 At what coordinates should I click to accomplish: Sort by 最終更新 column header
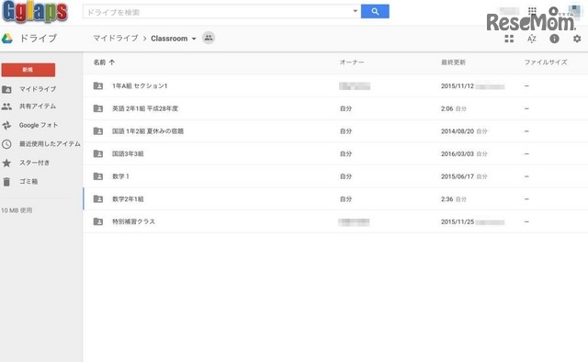tap(453, 62)
